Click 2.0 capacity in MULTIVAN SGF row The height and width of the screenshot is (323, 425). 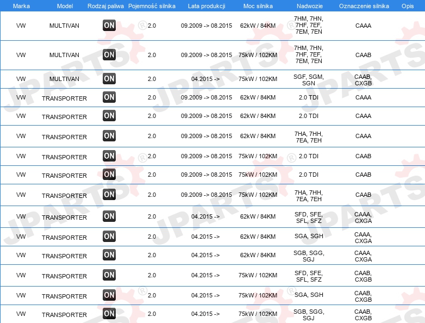pos(152,79)
